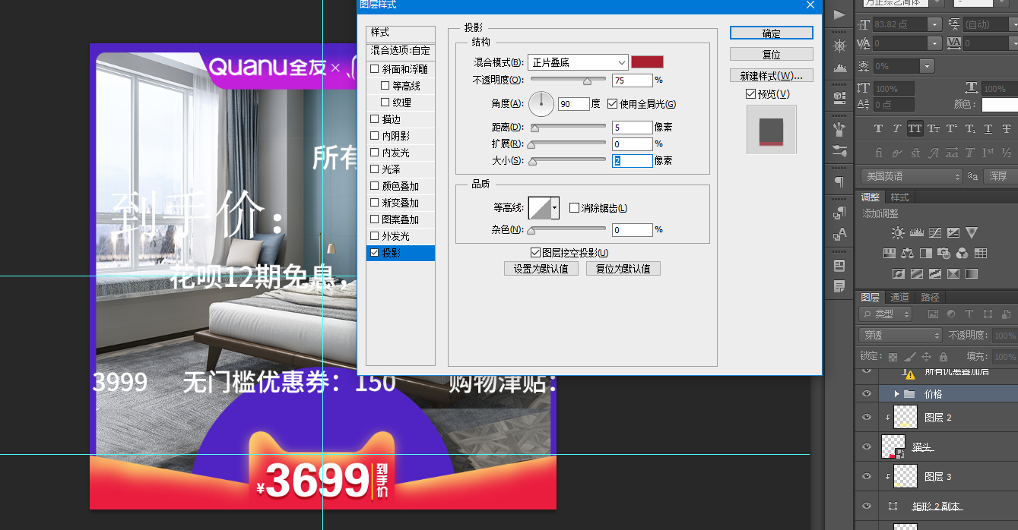The height and width of the screenshot is (530, 1018).
Task: Add a Posterize adjustment
Action: (916, 273)
